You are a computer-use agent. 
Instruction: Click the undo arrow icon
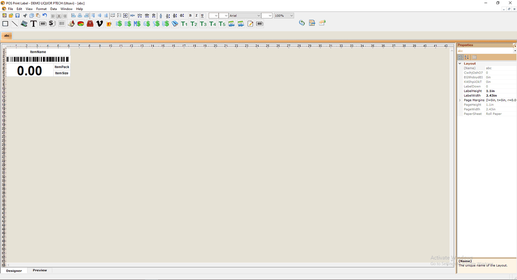click(45, 15)
